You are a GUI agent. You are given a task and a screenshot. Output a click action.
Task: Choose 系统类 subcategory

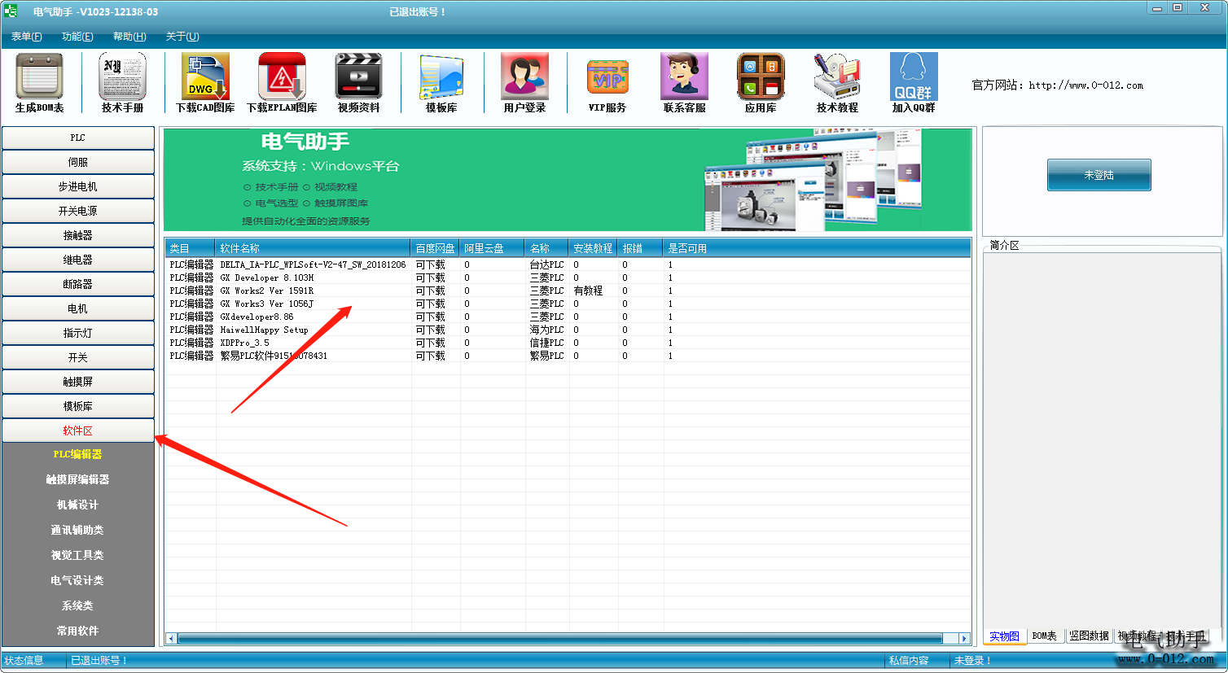coord(77,605)
